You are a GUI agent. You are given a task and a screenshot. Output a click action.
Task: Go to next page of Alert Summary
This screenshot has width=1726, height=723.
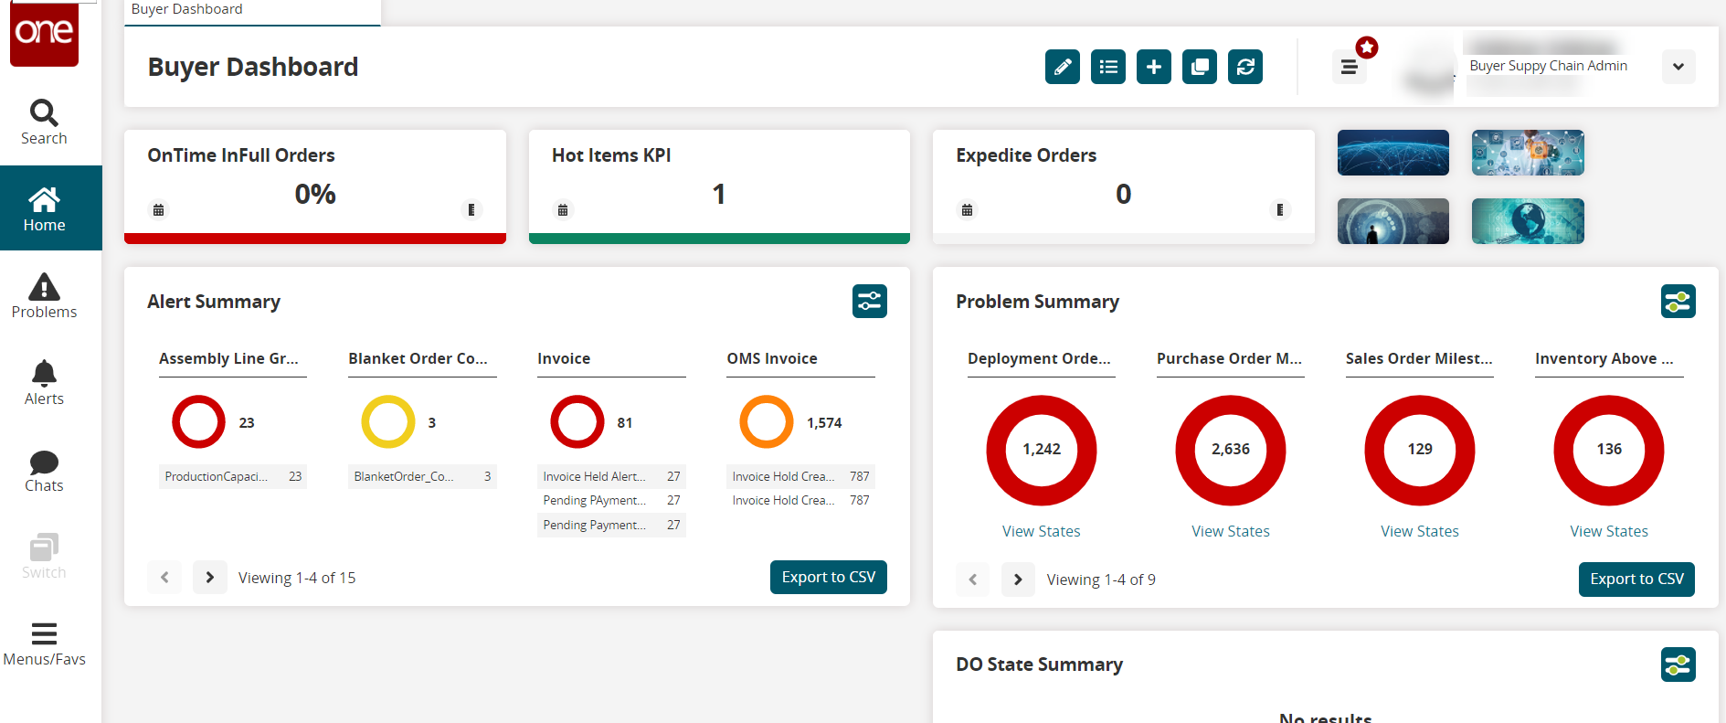(209, 578)
